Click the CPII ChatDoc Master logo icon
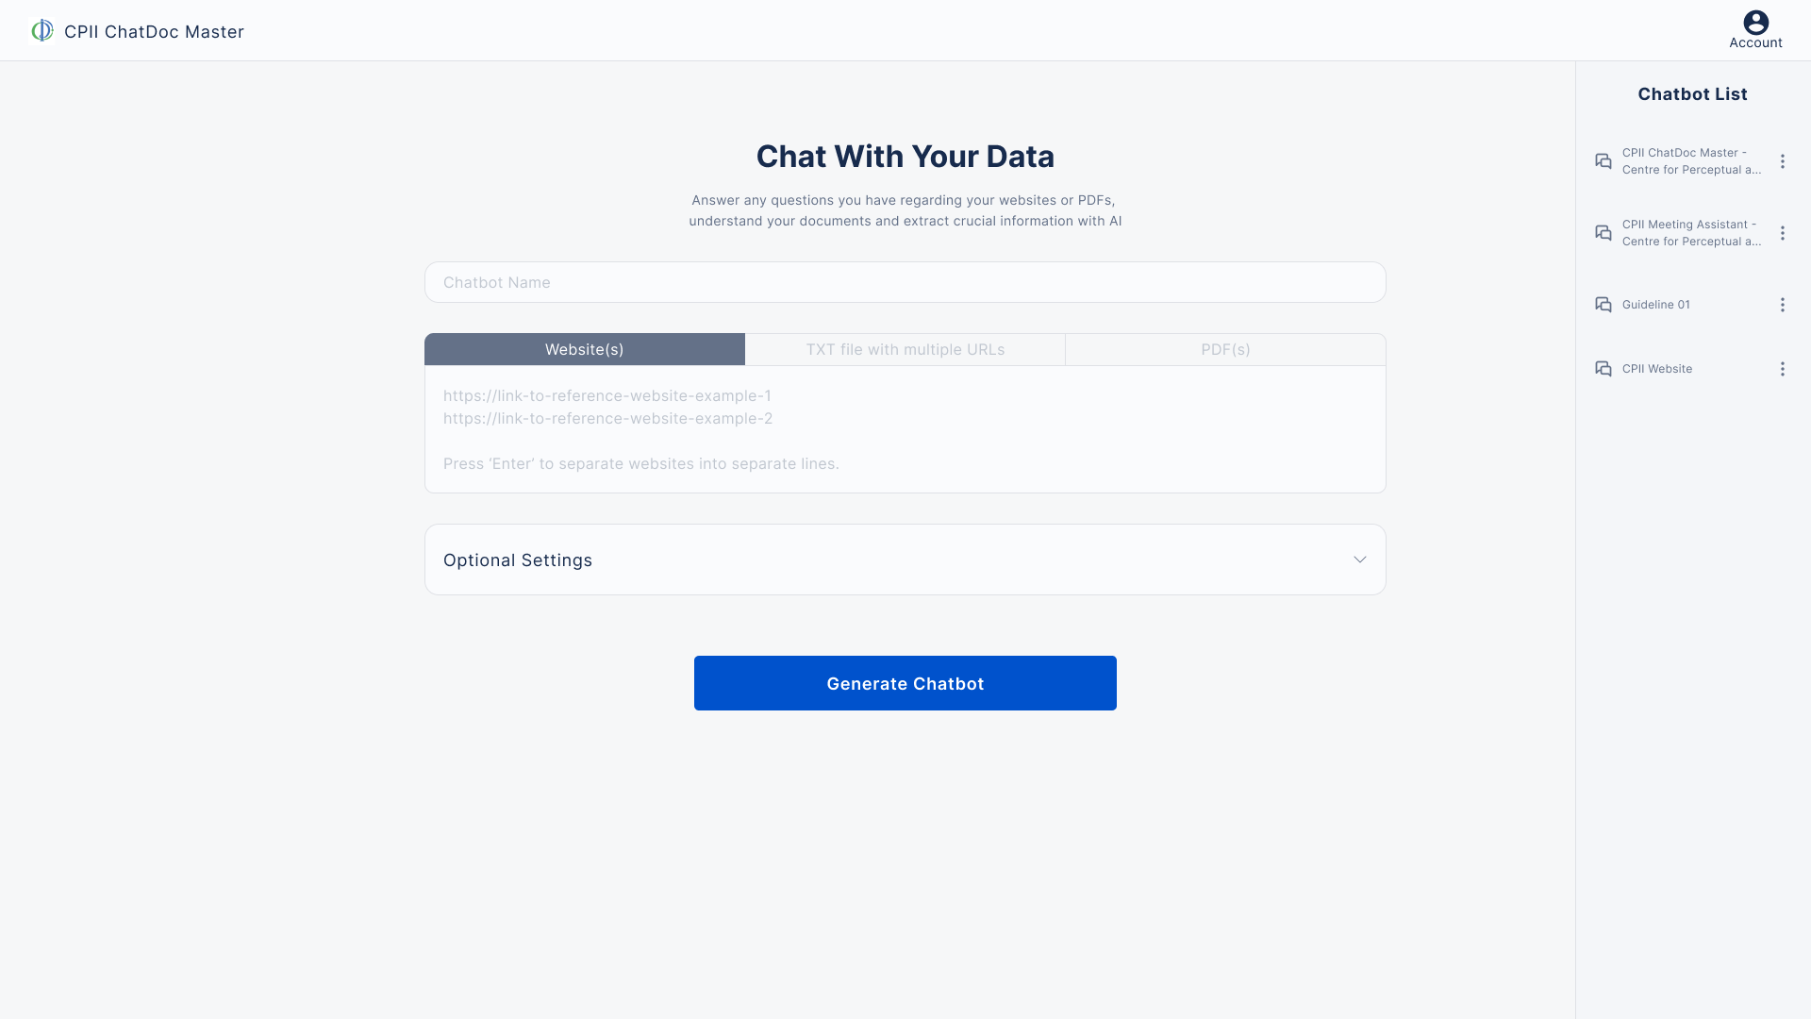Screen dimensions: 1811x1019 (42, 30)
